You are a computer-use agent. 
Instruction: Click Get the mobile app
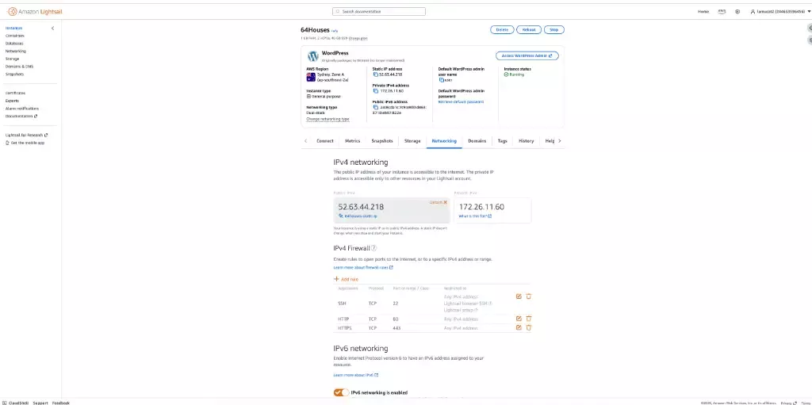click(25, 143)
